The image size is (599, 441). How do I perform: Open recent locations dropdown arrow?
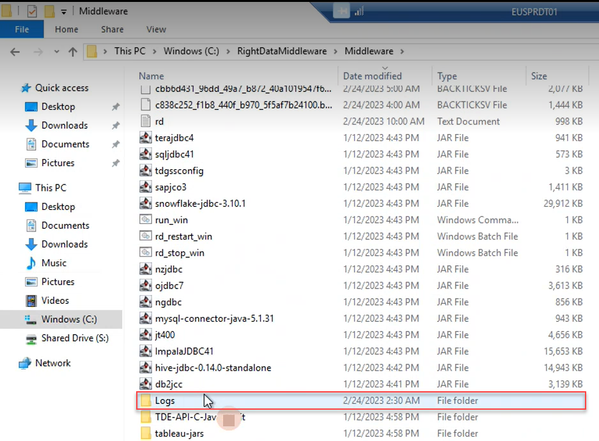tap(56, 52)
